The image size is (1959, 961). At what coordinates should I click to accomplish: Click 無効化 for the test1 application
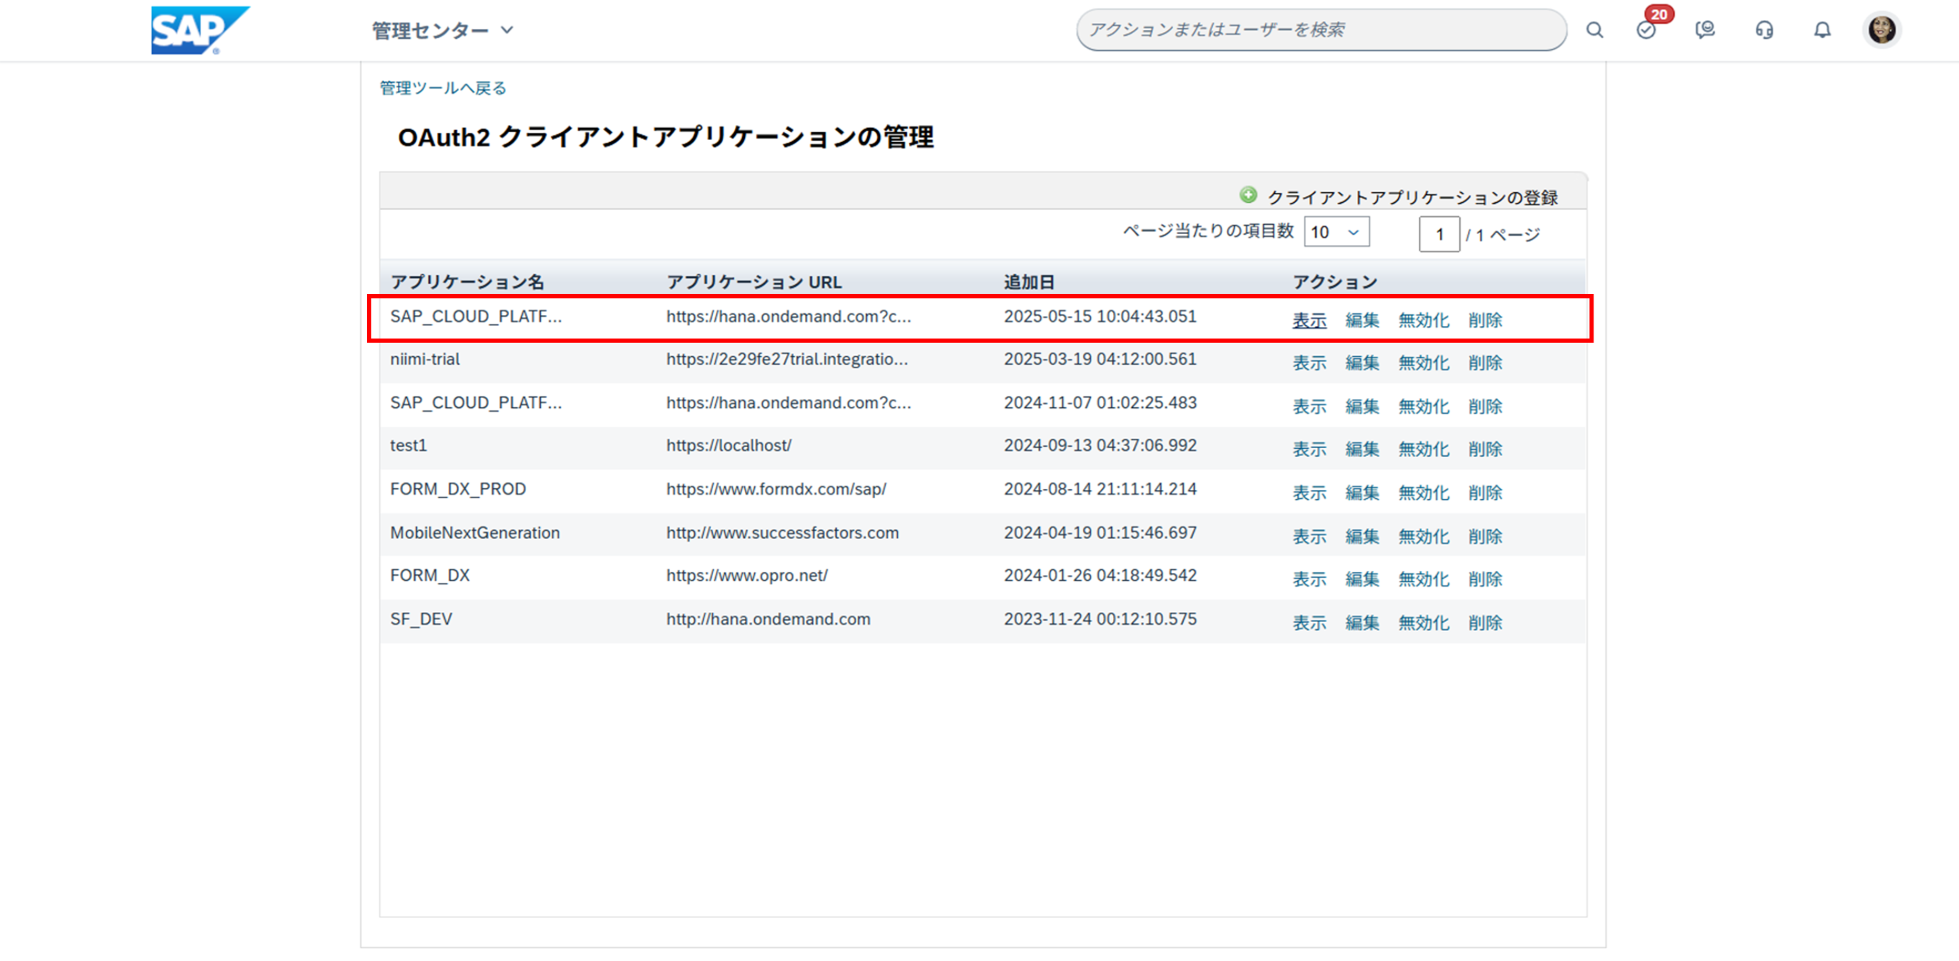click(1423, 449)
